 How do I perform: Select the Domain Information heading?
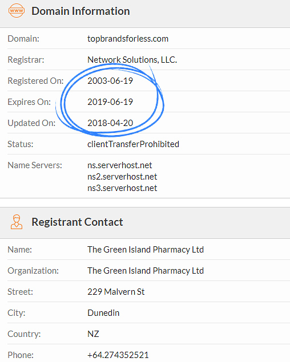pos(80,11)
